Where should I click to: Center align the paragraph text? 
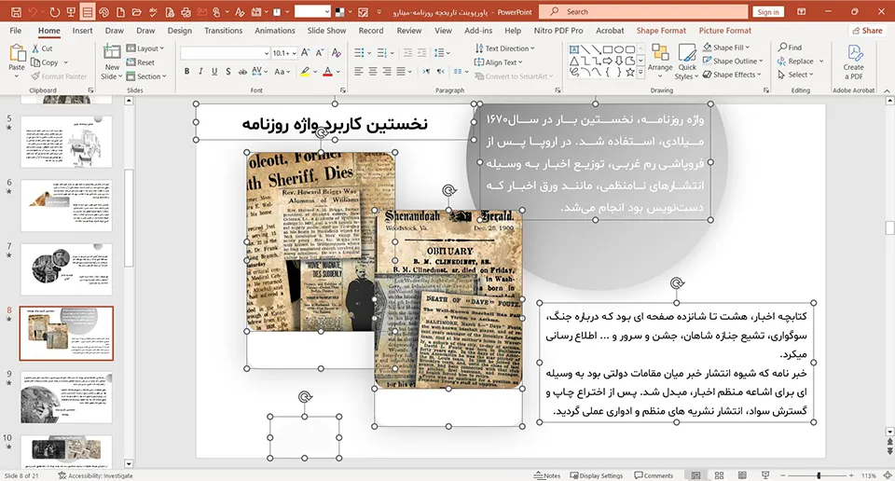[373, 72]
